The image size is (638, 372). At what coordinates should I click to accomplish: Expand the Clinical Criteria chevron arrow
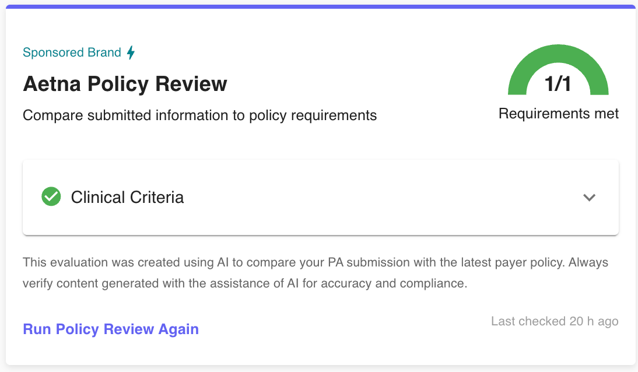pyautogui.click(x=589, y=198)
